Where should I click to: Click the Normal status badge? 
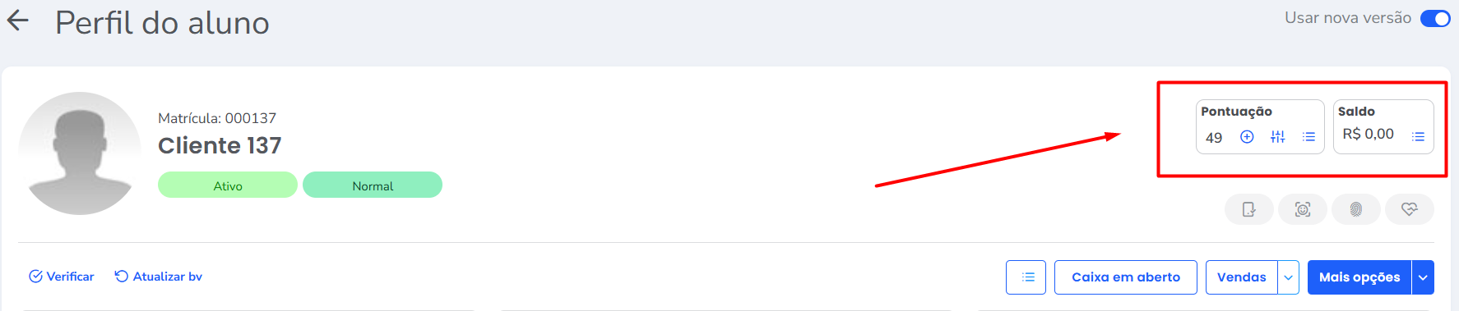373,185
